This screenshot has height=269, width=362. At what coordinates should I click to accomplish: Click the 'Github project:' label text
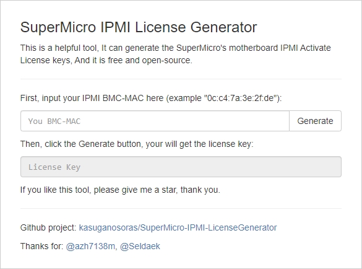pyautogui.click(x=48, y=228)
